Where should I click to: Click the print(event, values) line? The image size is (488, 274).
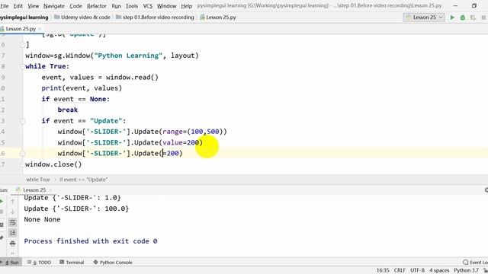tap(82, 88)
